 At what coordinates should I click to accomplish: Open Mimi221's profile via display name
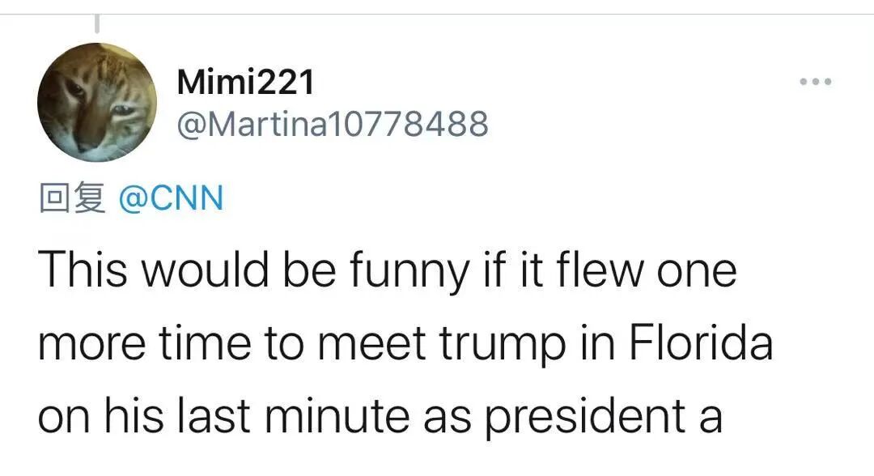(x=245, y=82)
